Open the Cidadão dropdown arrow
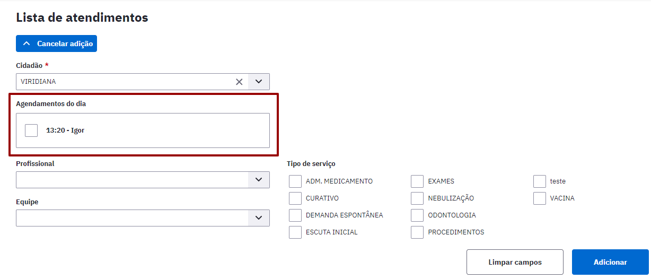 coord(259,82)
